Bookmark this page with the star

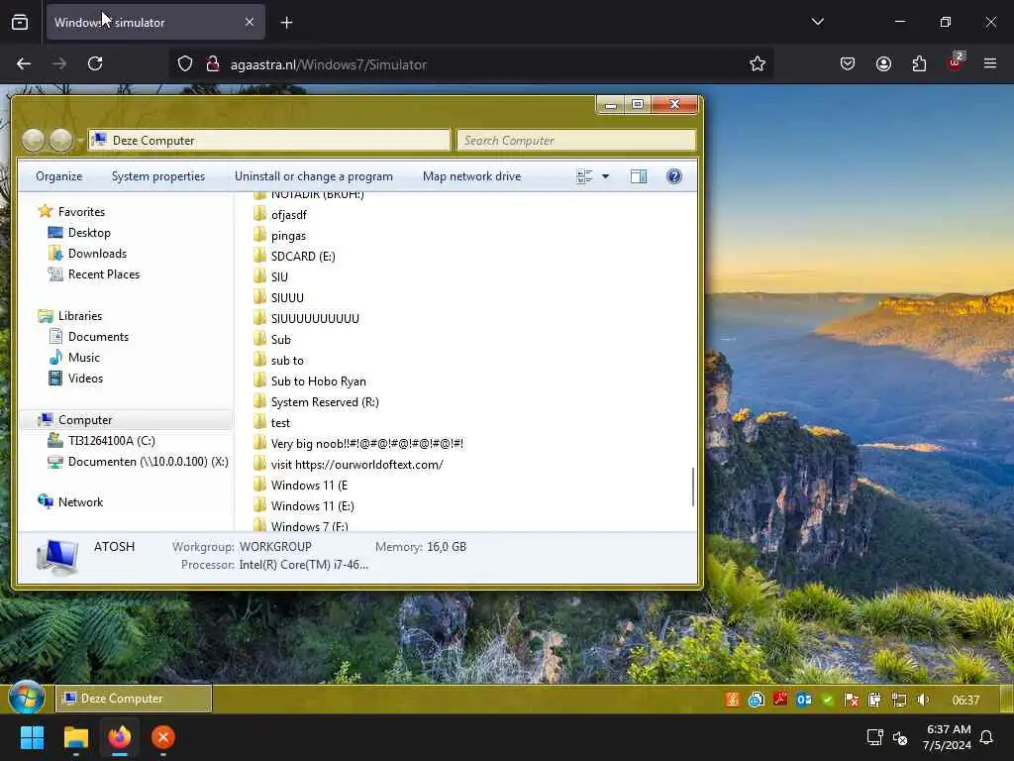coord(758,63)
